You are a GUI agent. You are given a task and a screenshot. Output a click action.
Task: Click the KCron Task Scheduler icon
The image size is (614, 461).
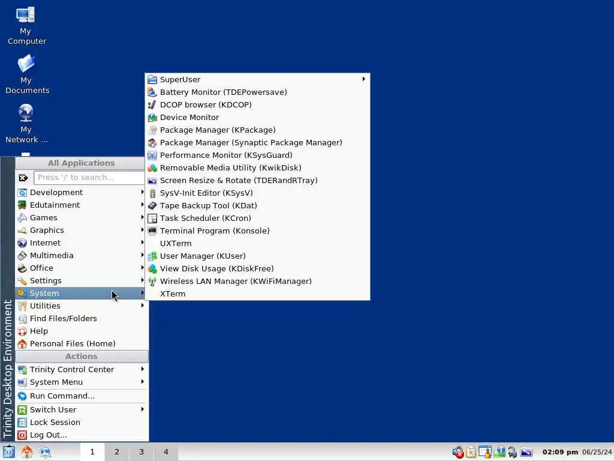[x=152, y=218]
